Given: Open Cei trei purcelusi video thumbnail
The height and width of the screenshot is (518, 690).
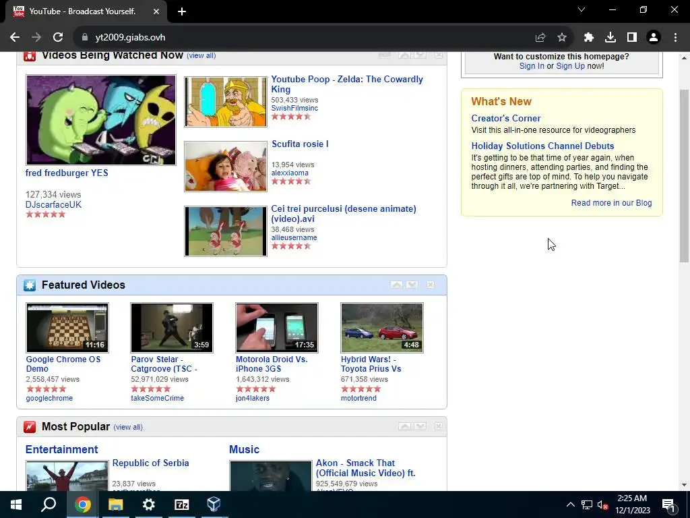Looking at the screenshot, I should point(225,231).
